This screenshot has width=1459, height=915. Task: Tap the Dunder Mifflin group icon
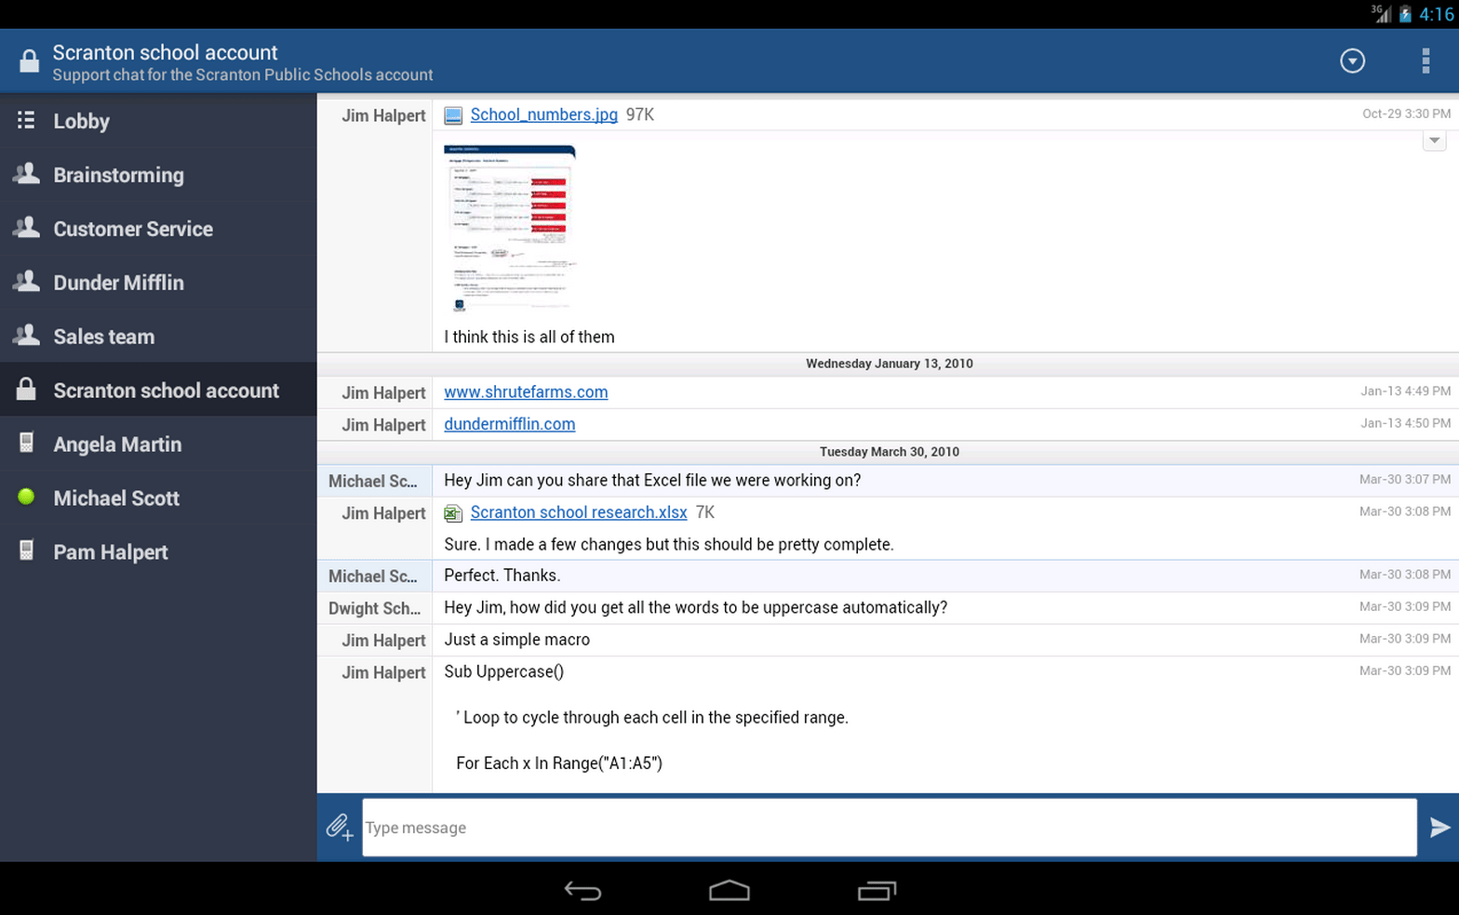tap(26, 282)
